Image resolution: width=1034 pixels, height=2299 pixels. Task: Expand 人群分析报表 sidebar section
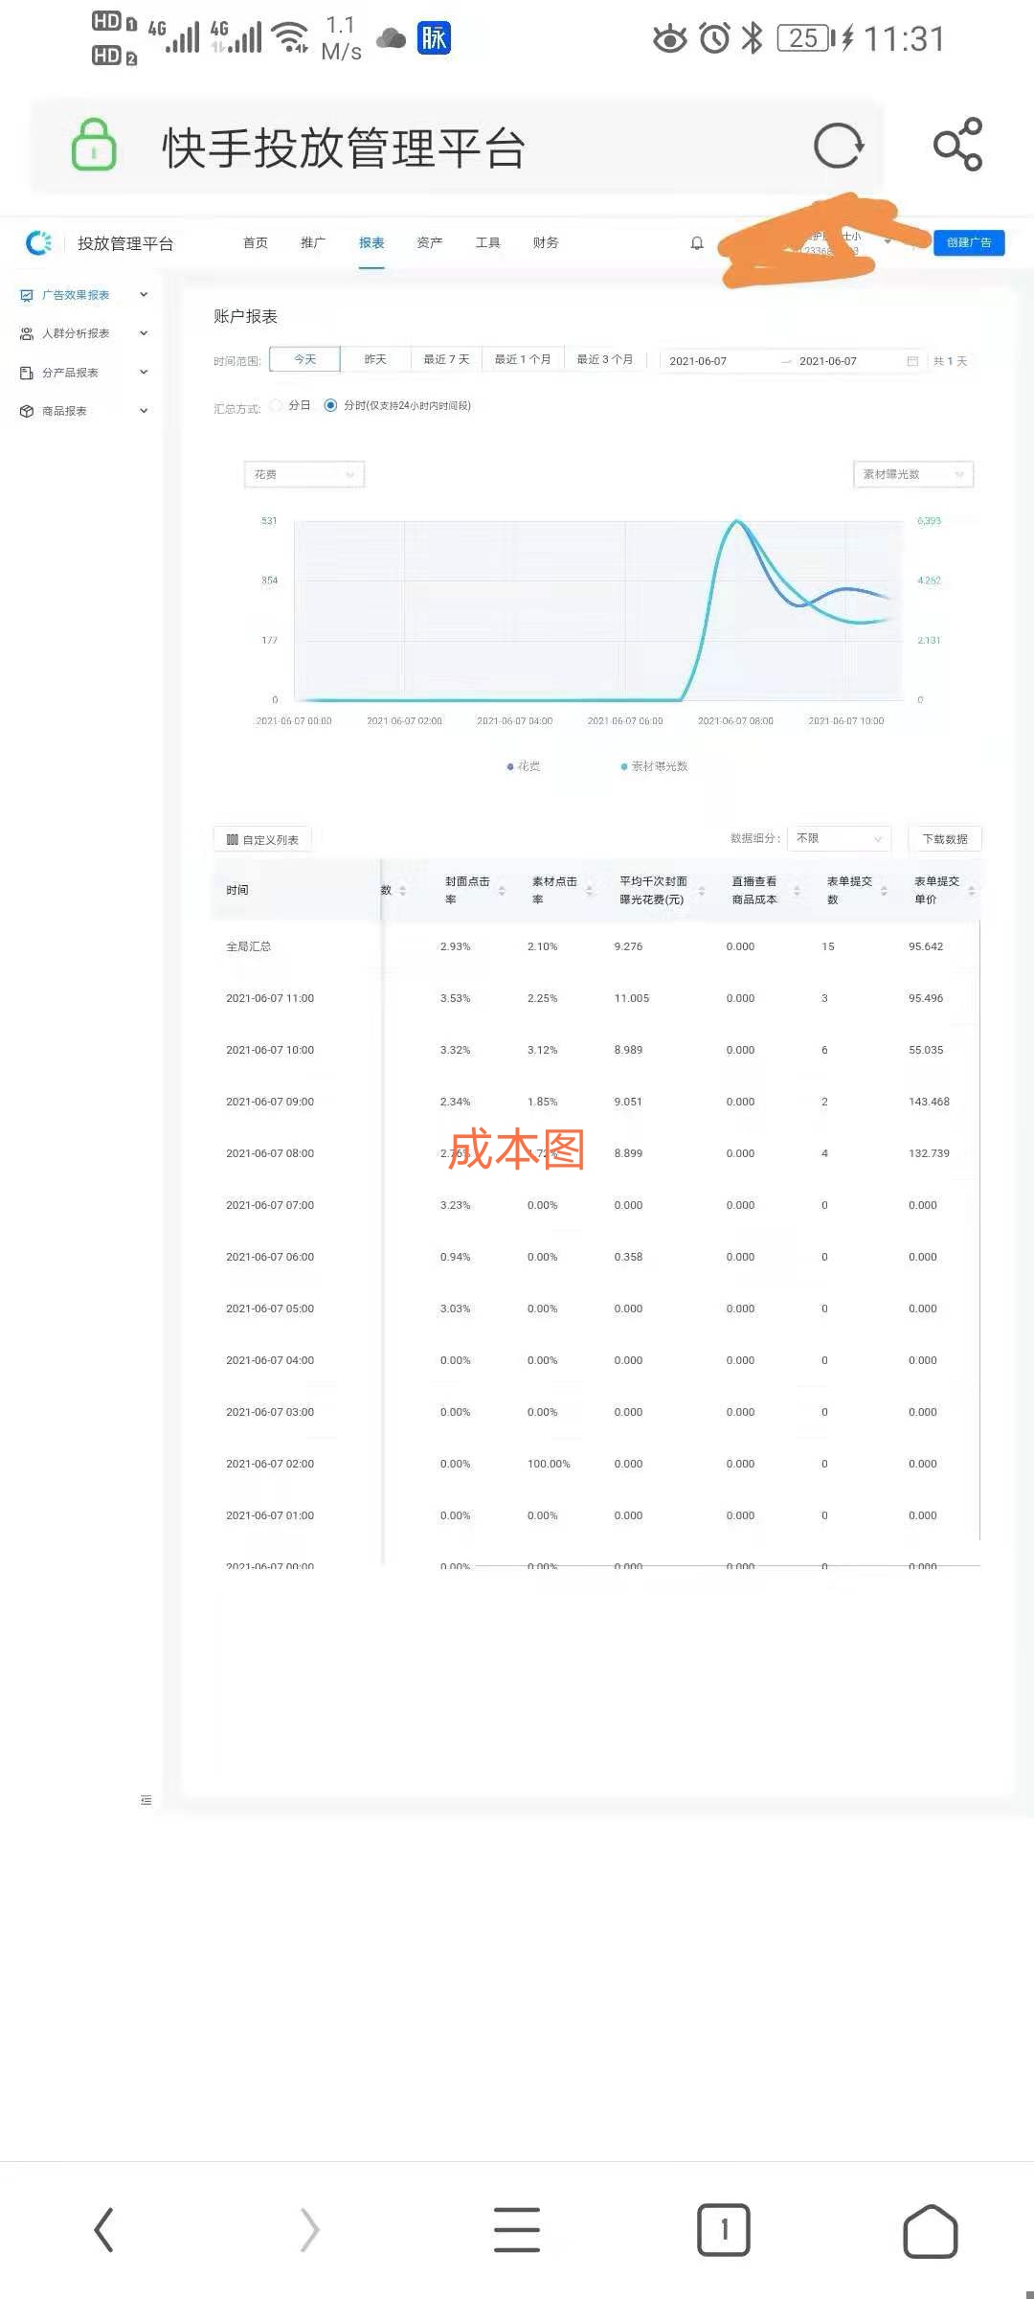coord(144,333)
